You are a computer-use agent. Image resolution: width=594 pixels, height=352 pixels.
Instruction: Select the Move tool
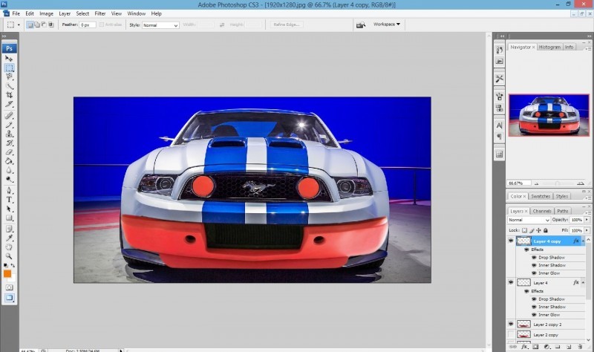[x=9, y=59]
